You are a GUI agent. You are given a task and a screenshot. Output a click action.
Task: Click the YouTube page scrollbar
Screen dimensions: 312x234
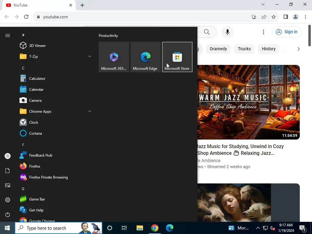click(310, 35)
